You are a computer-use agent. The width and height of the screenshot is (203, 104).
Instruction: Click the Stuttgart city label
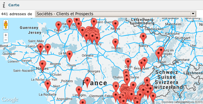pyautogui.click(x=183, y=38)
